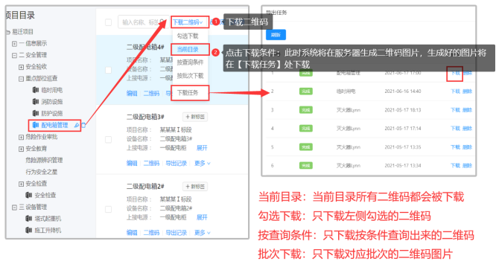Select the 消防设施 icon in project tree
The image size is (496, 270).
point(36,102)
